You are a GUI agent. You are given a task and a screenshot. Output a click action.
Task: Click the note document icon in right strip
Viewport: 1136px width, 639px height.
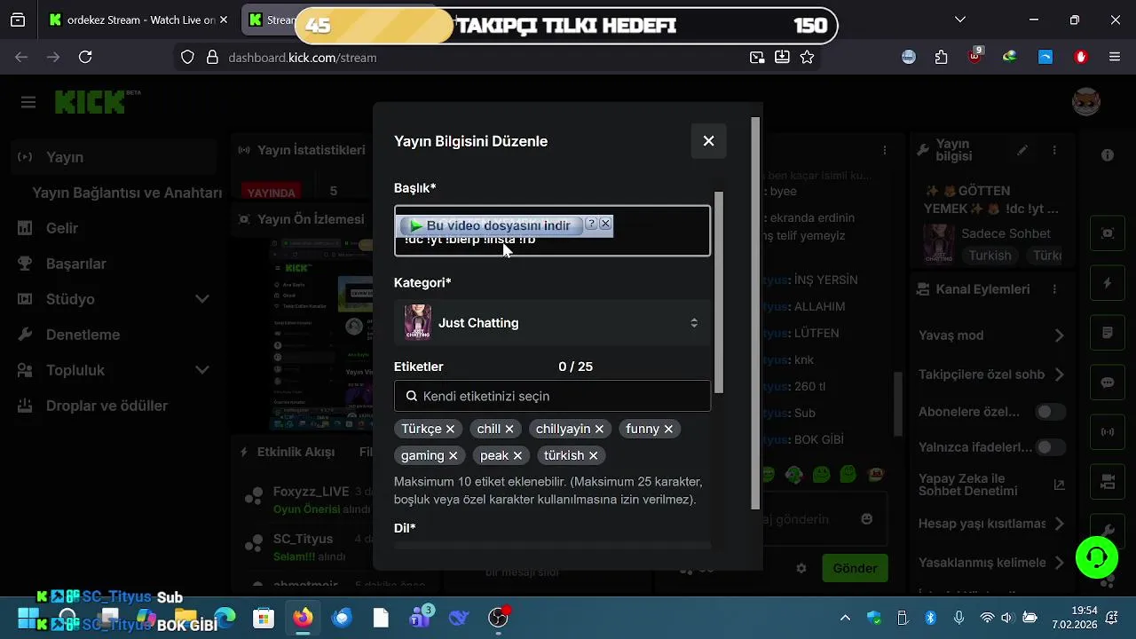click(1108, 333)
